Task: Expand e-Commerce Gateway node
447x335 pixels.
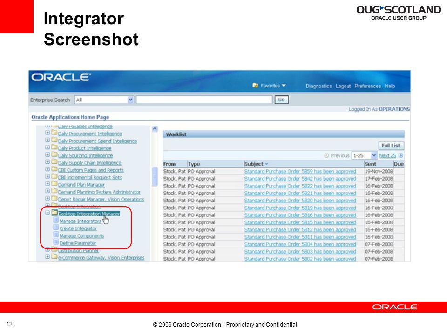Action: [47, 257]
